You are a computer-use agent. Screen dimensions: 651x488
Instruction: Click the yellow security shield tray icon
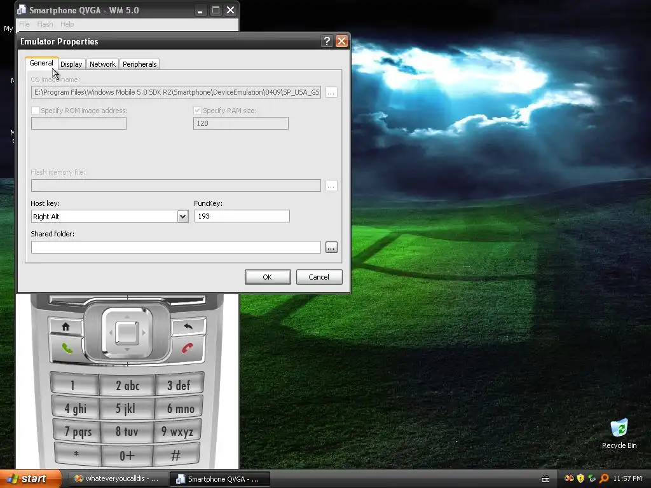[580, 478]
